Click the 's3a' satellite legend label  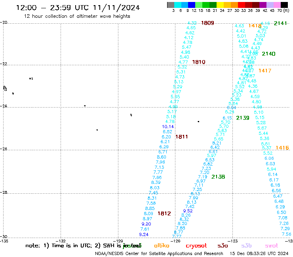223,246
